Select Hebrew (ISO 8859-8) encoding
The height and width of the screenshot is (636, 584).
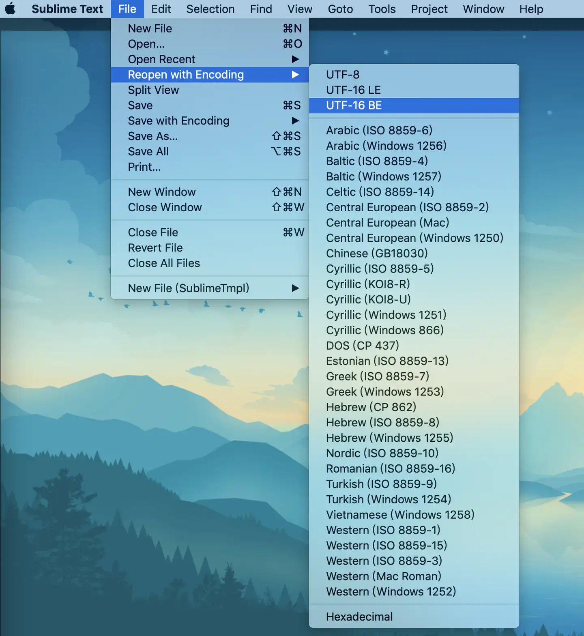tap(414, 423)
